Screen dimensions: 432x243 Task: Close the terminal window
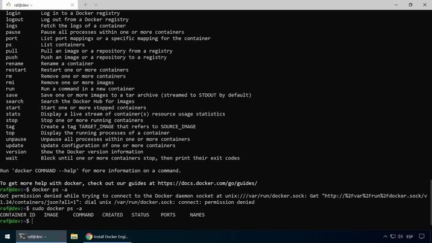coord(425,5)
